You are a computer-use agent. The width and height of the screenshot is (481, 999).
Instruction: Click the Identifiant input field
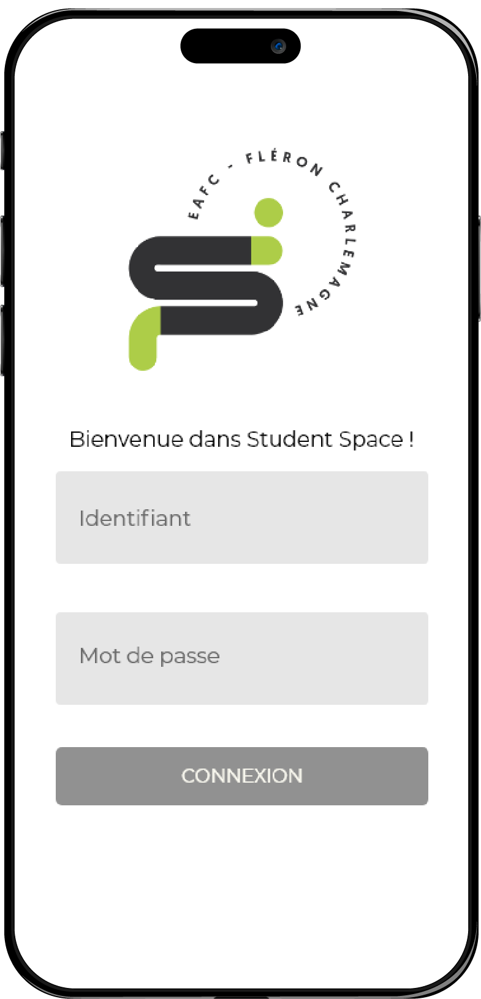click(241, 518)
